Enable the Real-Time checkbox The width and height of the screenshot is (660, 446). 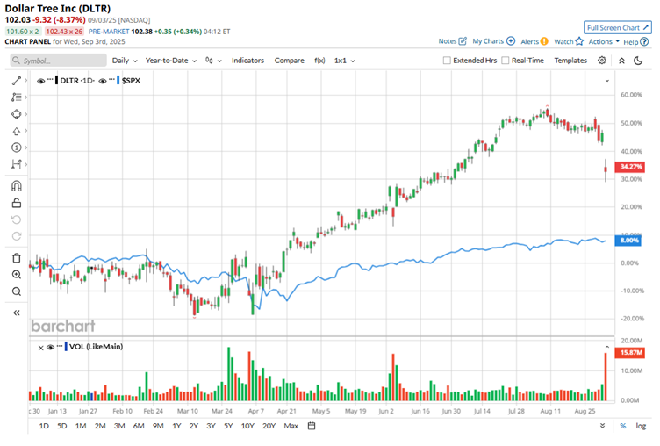click(x=506, y=61)
